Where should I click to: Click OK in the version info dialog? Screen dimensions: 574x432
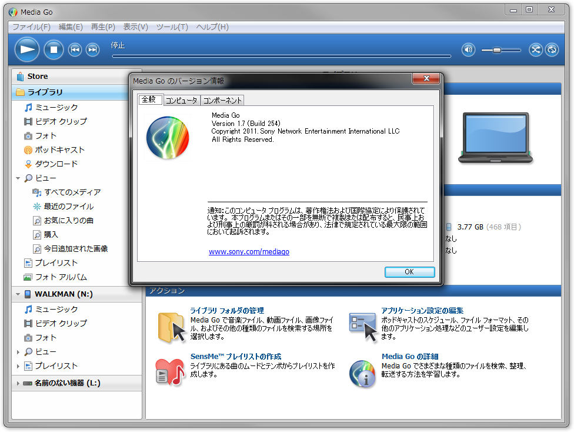click(x=410, y=272)
